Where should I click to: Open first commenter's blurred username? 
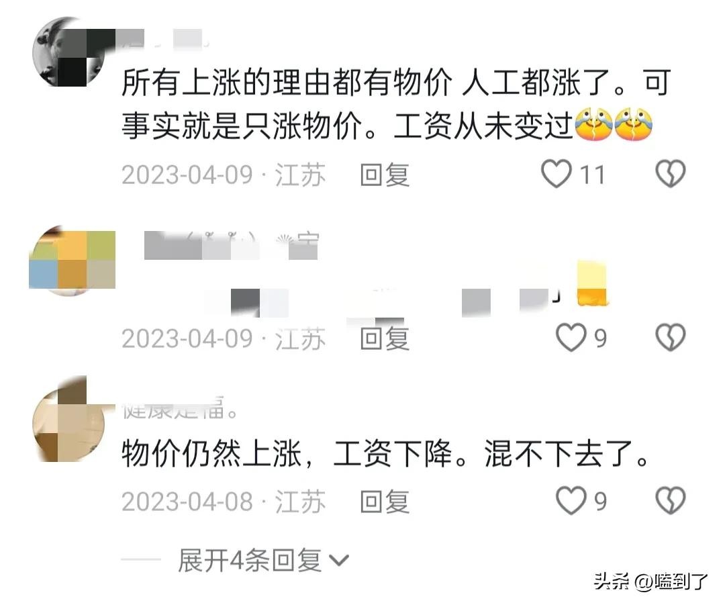point(162,39)
